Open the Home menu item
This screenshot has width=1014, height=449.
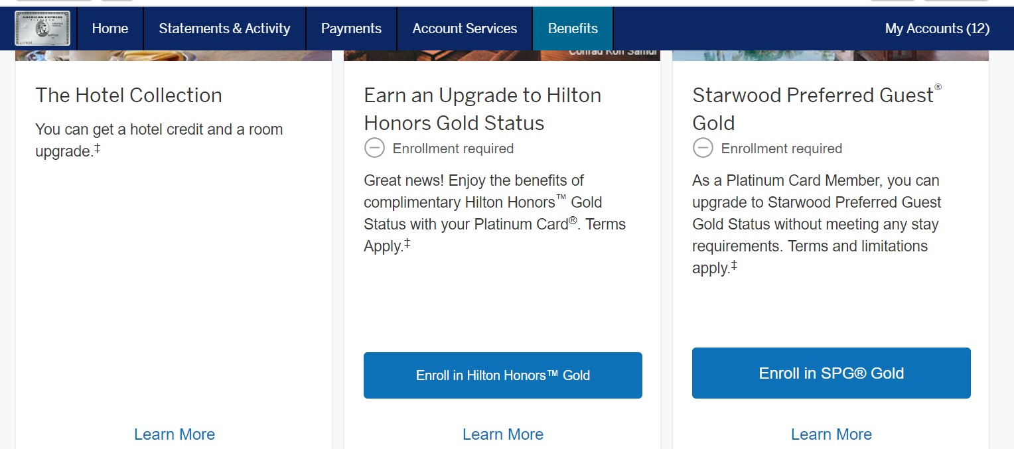(110, 29)
